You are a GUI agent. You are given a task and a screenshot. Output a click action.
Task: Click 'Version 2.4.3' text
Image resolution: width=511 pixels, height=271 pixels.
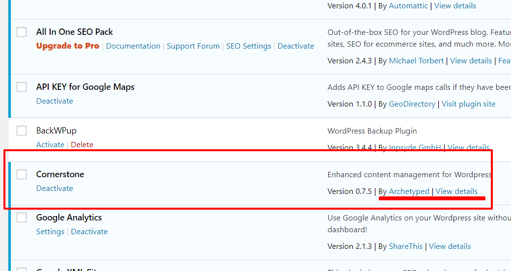(350, 61)
